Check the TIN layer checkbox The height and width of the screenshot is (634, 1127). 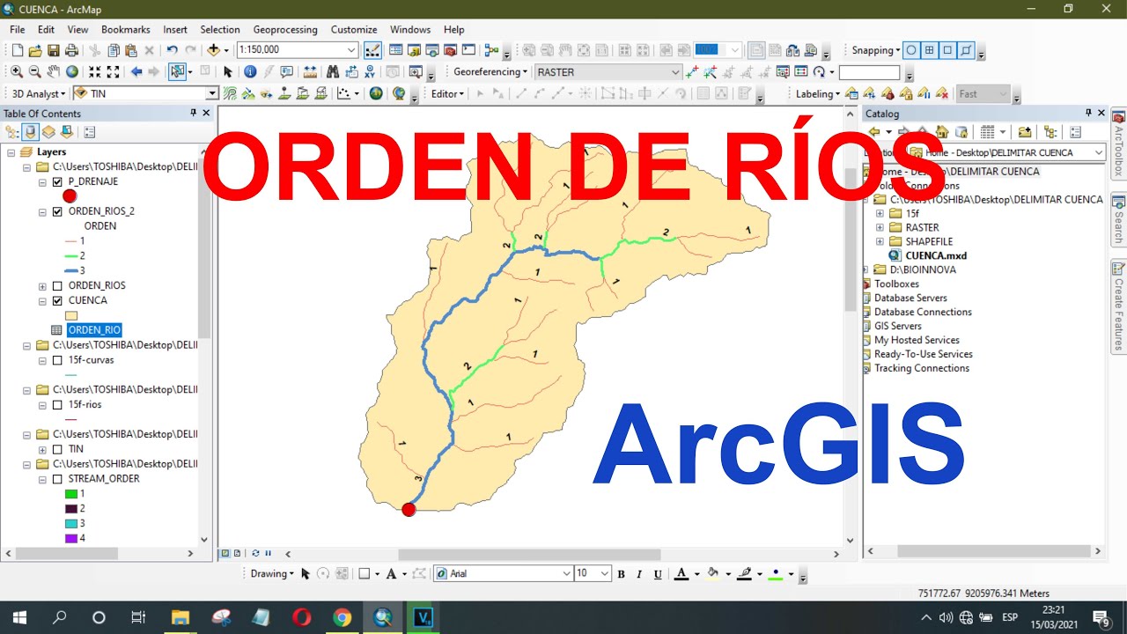coord(57,450)
